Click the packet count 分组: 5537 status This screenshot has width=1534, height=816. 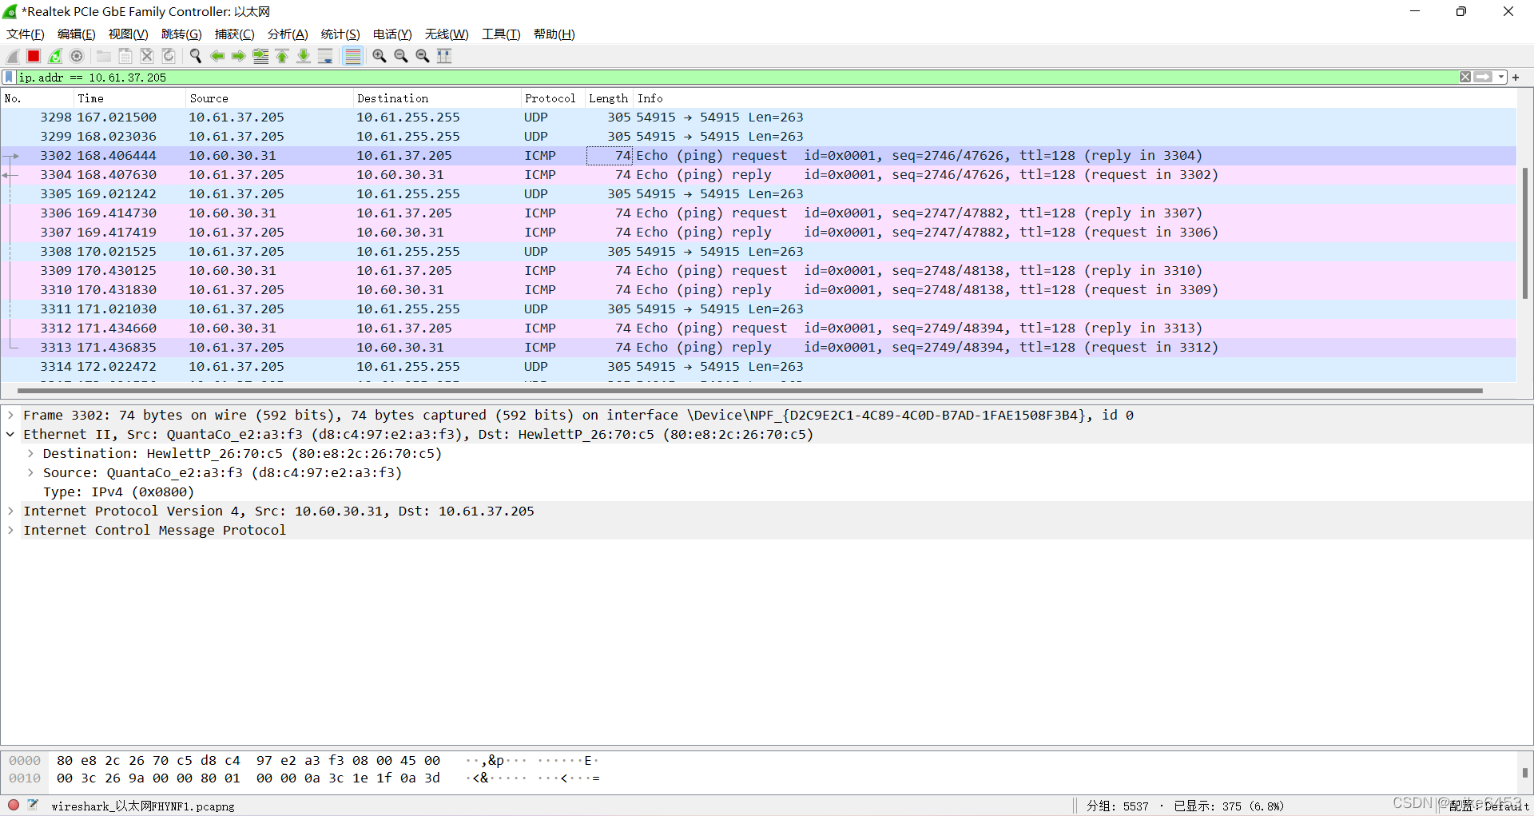point(1117,806)
